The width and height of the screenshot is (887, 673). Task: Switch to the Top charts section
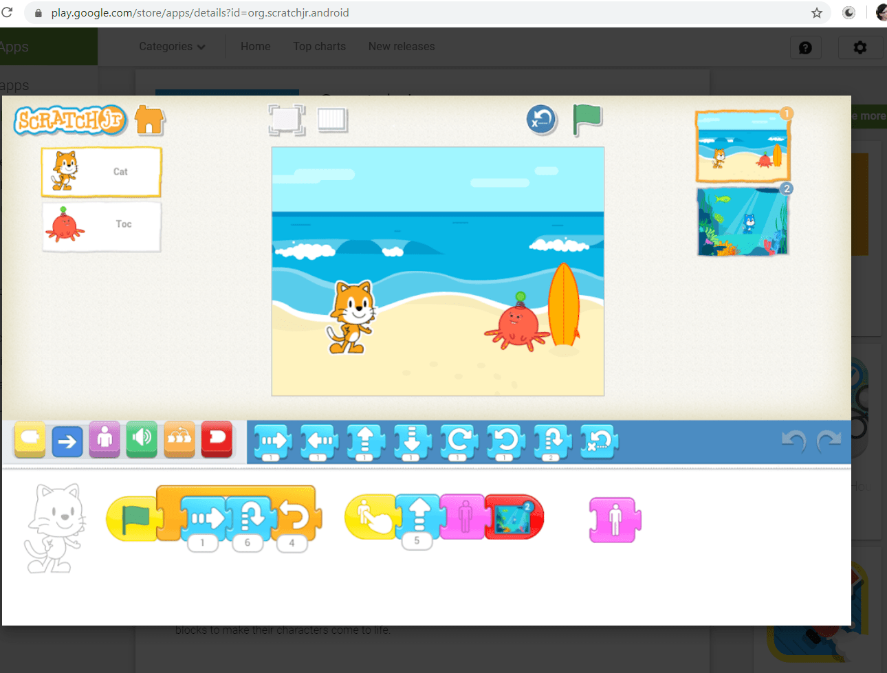(x=319, y=46)
